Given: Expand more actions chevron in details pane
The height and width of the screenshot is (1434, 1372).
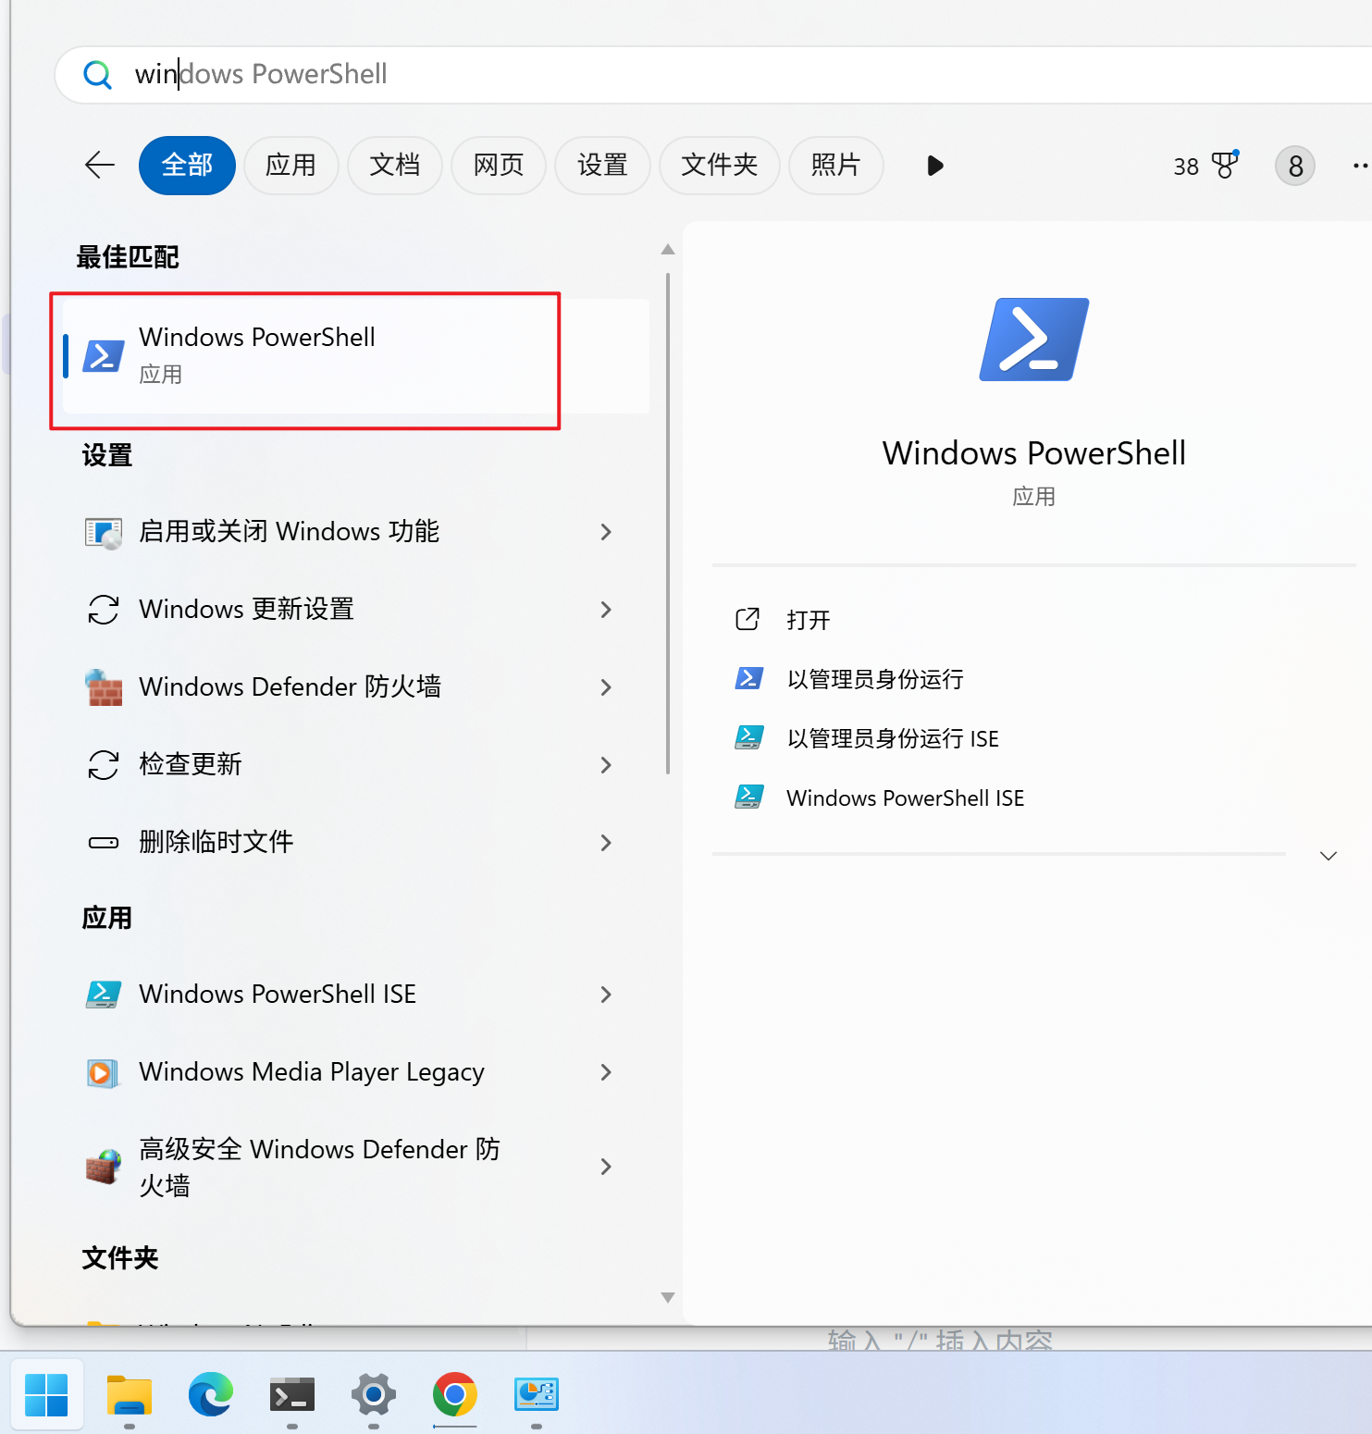Looking at the screenshot, I should pos(1328,856).
